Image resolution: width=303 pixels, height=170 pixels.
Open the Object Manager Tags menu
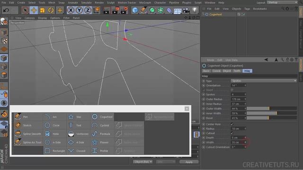click(247, 9)
